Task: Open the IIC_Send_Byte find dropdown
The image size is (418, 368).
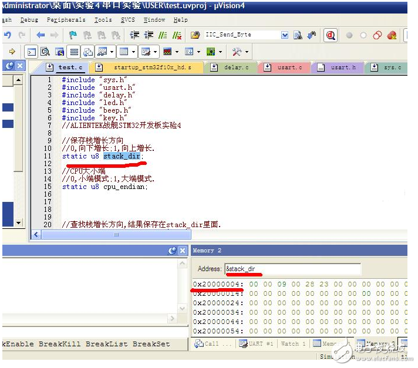Action: 285,35
